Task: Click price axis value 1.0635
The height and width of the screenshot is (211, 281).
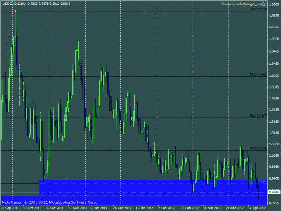Action: click(274, 16)
